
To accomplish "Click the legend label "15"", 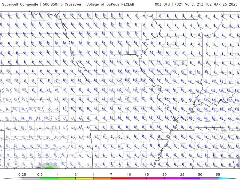I will coord(147,175).
